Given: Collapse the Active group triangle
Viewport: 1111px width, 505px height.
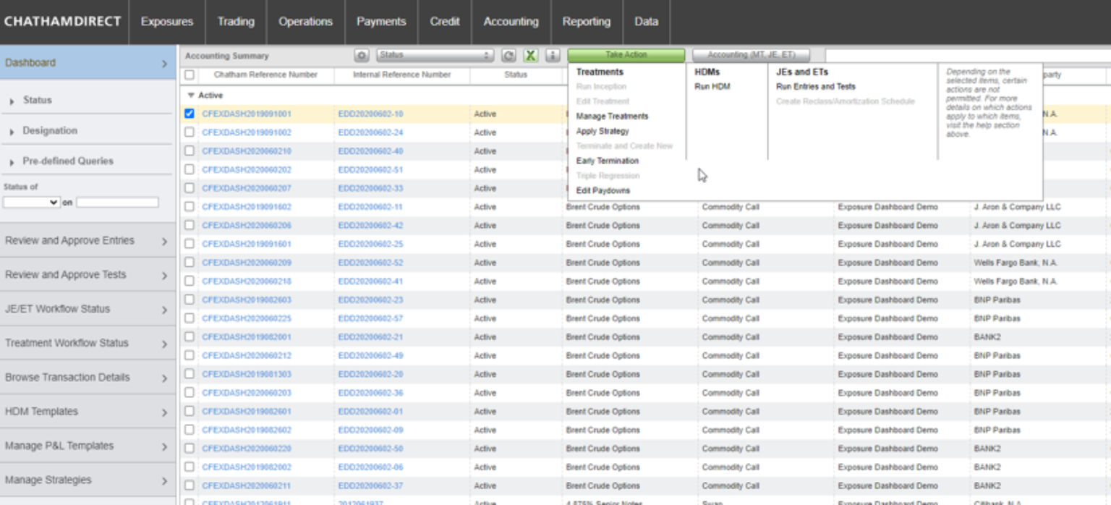Looking at the screenshot, I should coord(191,96).
